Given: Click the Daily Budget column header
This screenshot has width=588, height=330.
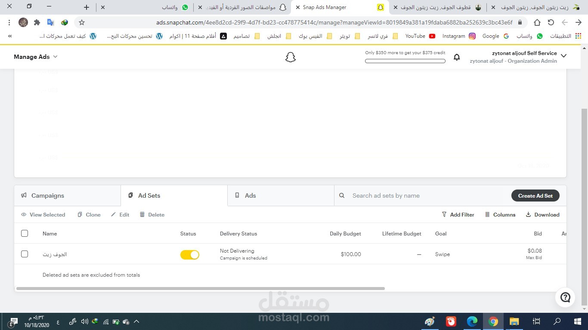Looking at the screenshot, I should [345, 234].
